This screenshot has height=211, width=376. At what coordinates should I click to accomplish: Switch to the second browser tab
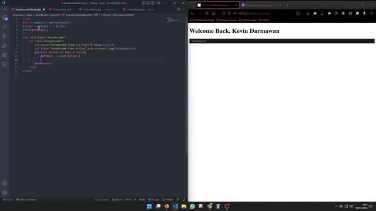pyautogui.click(x=260, y=5)
